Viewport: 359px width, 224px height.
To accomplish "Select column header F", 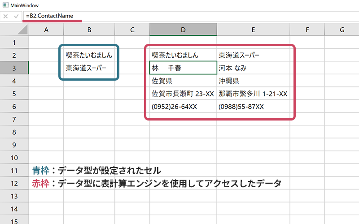I will pyautogui.click(x=307, y=30).
